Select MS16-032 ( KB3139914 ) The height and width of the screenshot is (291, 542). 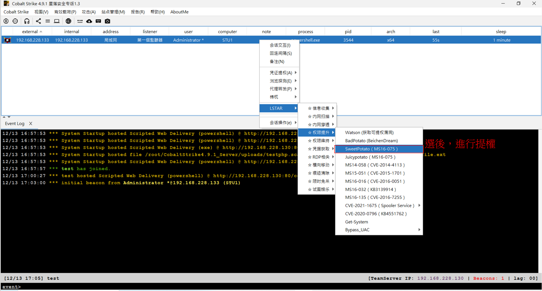click(379, 189)
